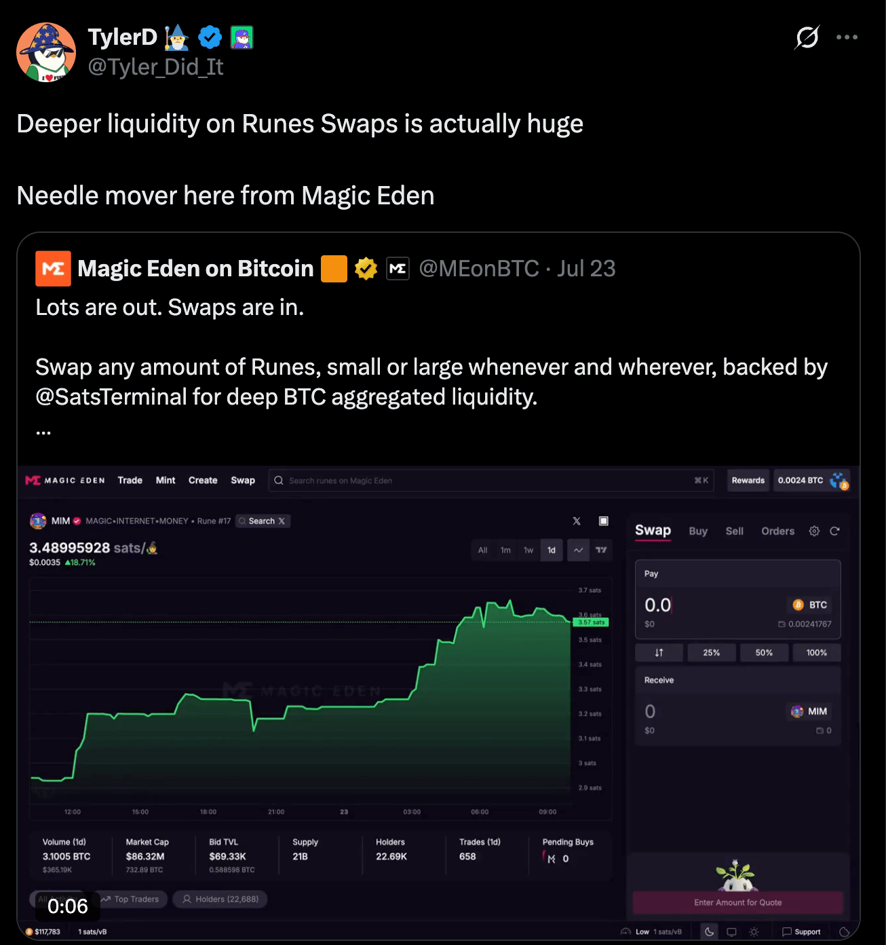Select the line chart style toggle

click(578, 550)
